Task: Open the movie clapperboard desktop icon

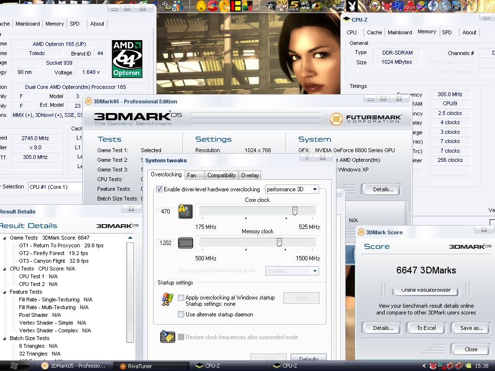Action: click(x=456, y=6)
